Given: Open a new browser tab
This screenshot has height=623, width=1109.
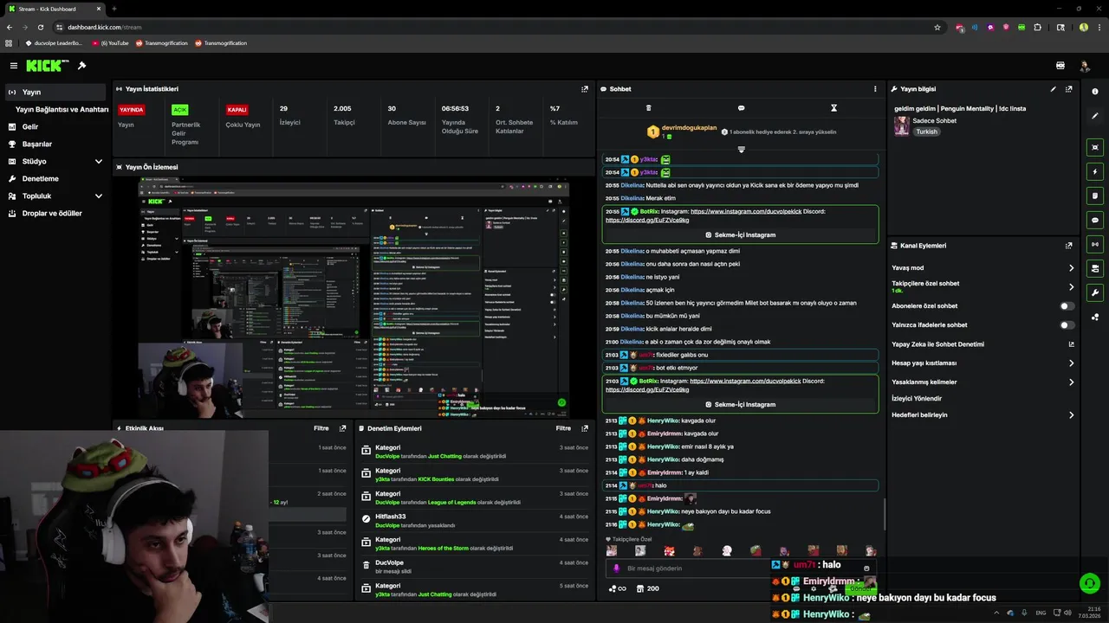Looking at the screenshot, I should coord(113,9).
